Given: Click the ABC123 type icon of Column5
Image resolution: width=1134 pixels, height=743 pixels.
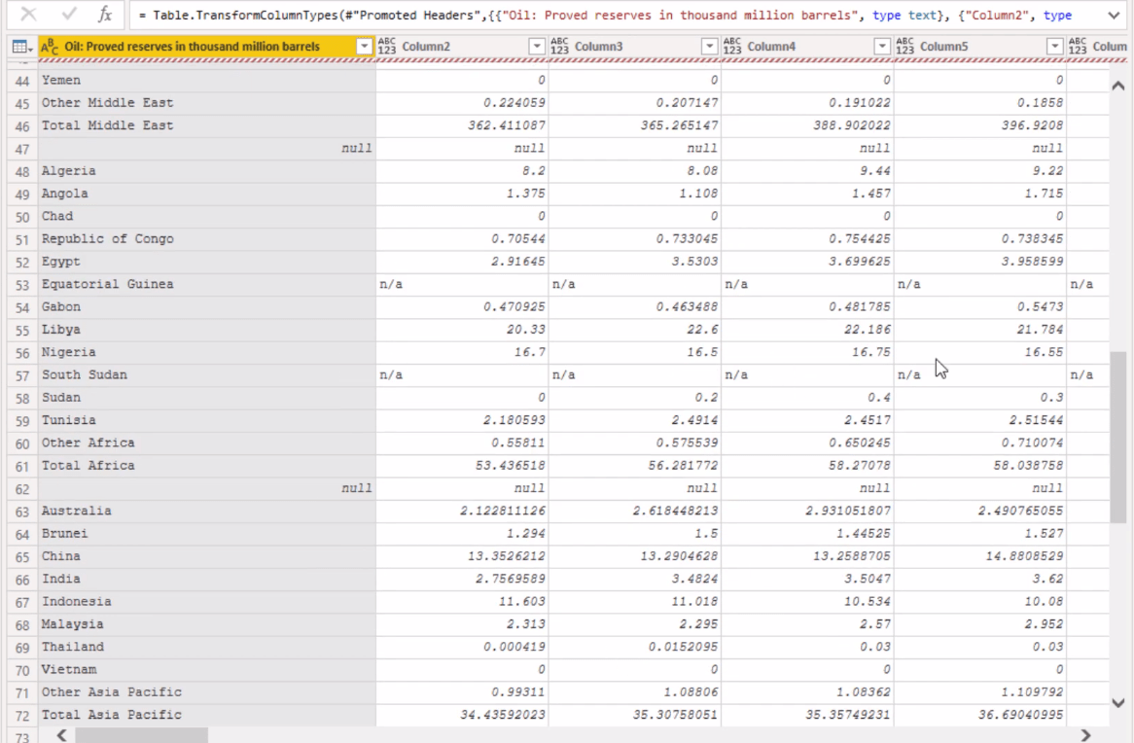Looking at the screenshot, I should pos(904,47).
